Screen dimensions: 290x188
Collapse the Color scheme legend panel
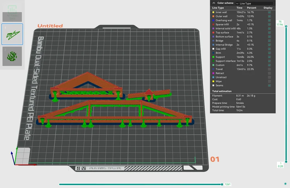(214, 3)
